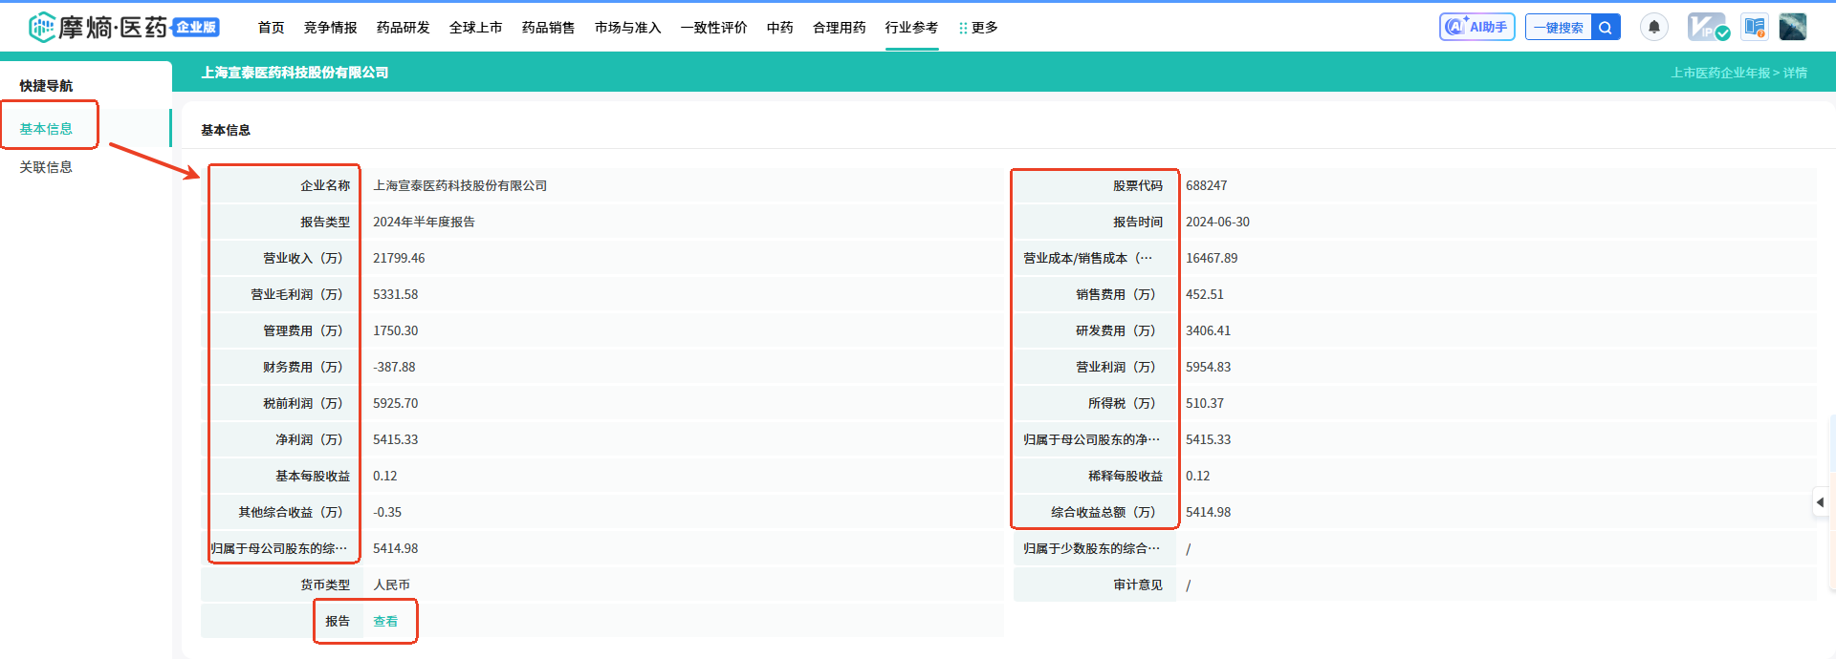1836x659 pixels.
Task: Click currency type 人民币
Action: tap(391, 585)
